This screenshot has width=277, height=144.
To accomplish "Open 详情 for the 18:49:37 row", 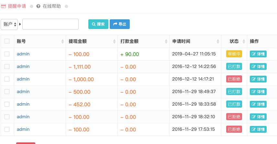I will tap(258, 92).
